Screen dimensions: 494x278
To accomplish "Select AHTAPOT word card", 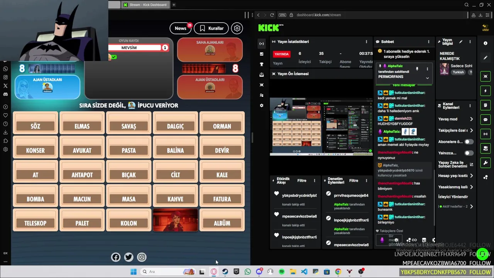I will (82, 172).
